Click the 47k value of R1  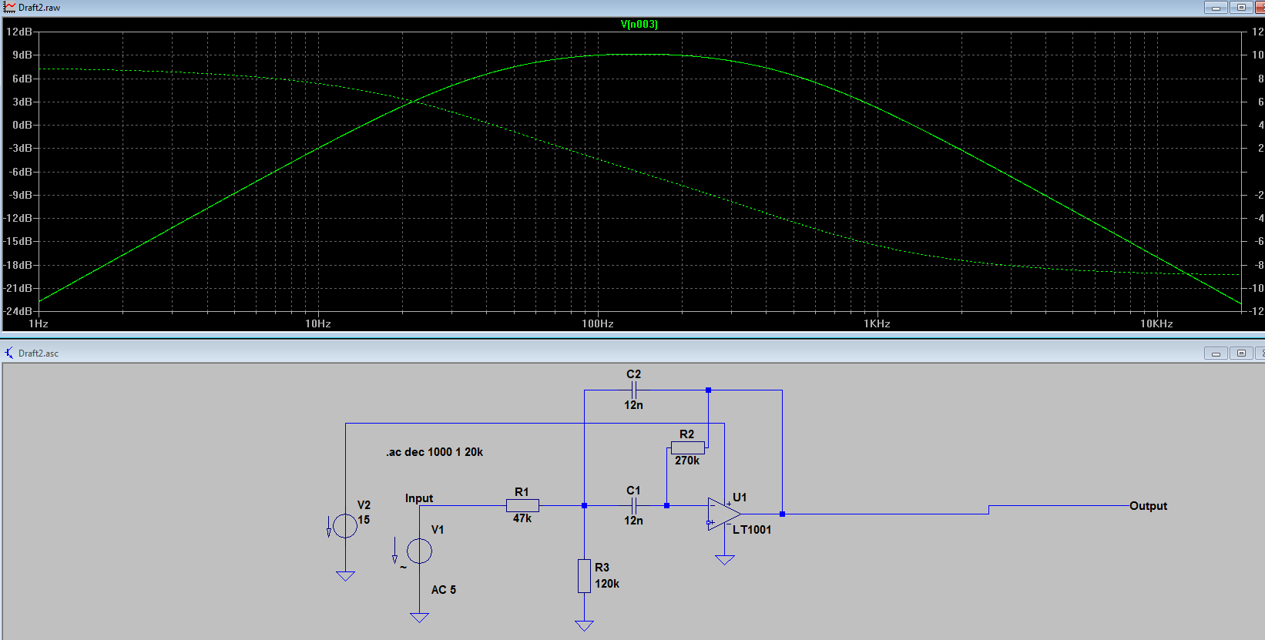click(522, 518)
